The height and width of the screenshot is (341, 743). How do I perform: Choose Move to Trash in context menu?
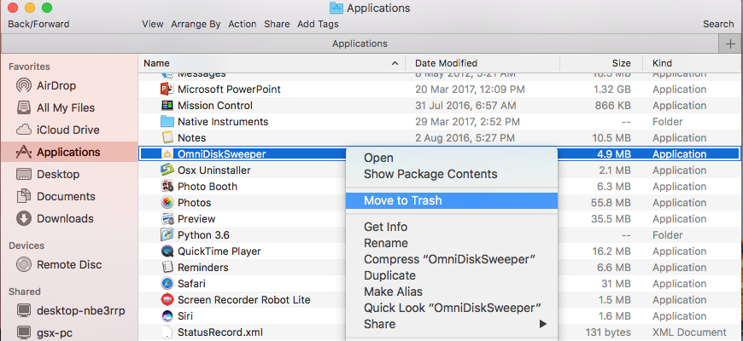[x=403, y=200]
